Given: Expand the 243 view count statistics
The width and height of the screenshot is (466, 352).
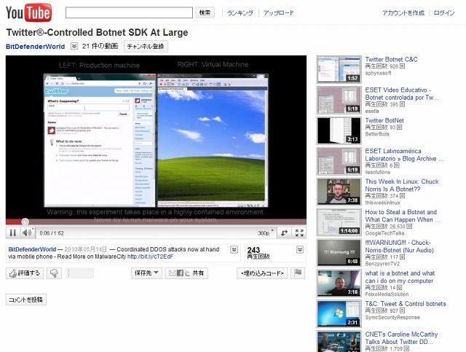Looking at the screenshot, I should coord(300,250).
